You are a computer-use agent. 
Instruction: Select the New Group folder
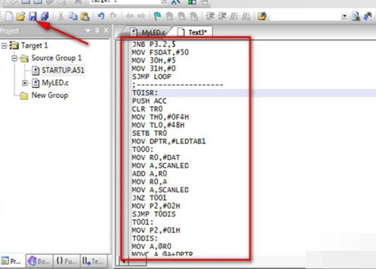(x=49, y=95)
